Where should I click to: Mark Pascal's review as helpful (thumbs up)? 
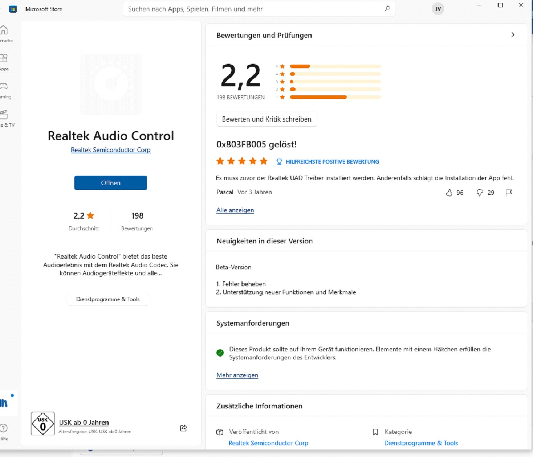point(449,193)
